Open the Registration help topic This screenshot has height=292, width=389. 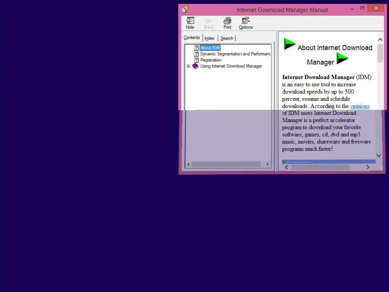coord(211,60)
